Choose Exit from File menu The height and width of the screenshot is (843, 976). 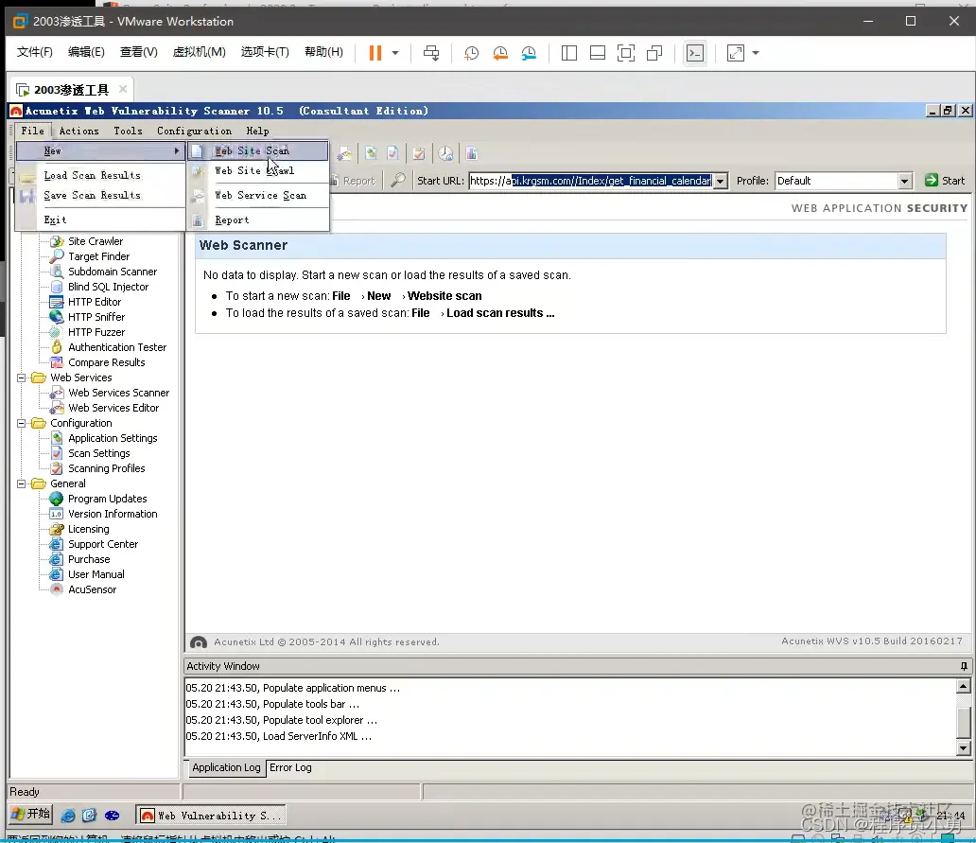[100, 220]
